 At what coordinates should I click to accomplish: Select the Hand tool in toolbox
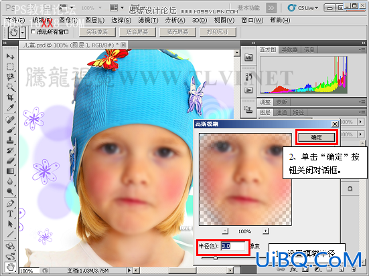[x=10, y=267]
